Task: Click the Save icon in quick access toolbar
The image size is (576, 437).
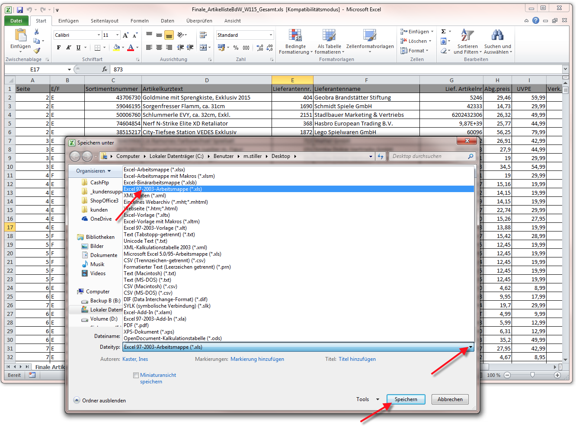Action: point(20,10)
